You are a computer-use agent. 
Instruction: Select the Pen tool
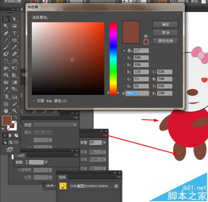click(6, 33)
